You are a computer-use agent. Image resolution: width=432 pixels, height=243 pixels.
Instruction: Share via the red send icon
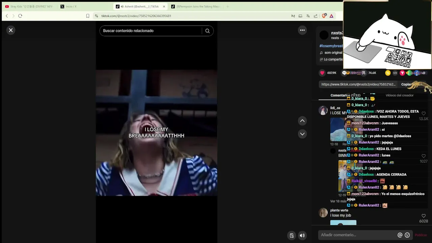pos(402,73)
